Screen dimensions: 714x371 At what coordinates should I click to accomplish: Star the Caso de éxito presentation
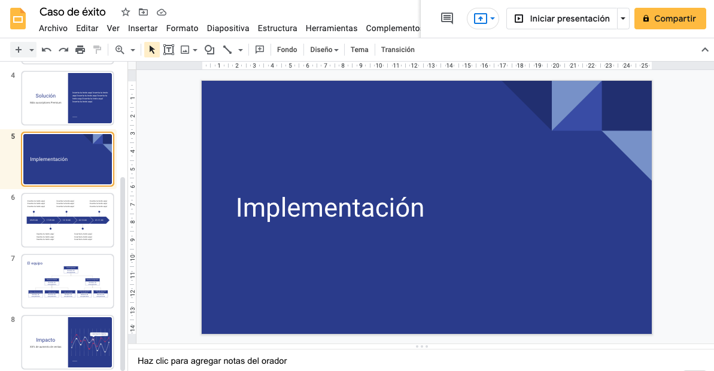tap(125, 12)
